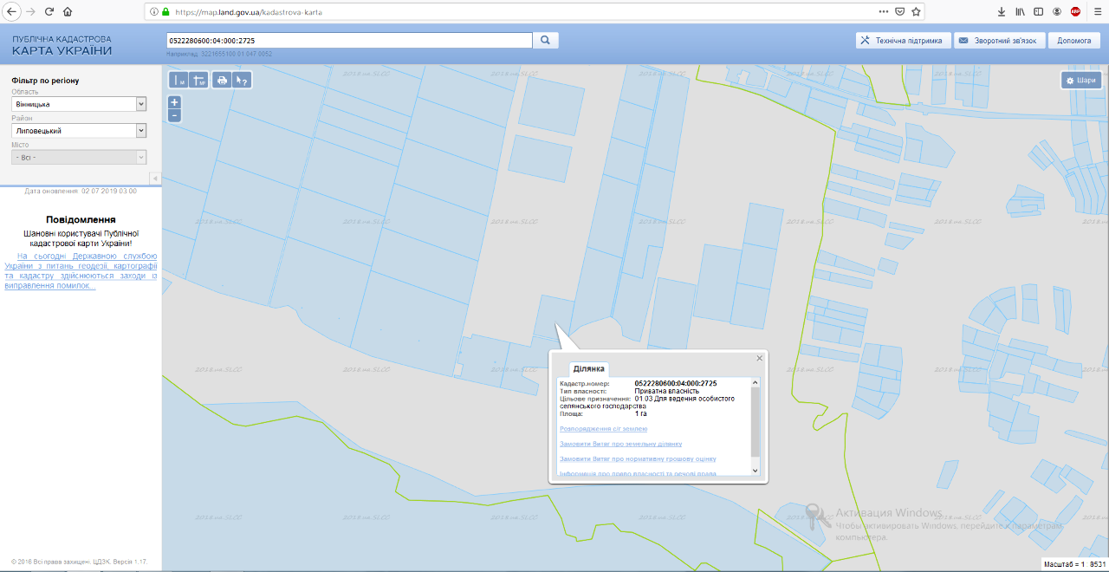
Task: Click the Площа value 1 га
Action: click(641, 414)
